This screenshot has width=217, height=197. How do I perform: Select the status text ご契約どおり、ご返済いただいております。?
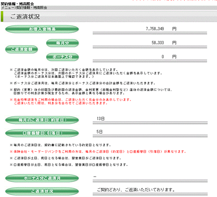pyautogui.click(x=136, y=190)
